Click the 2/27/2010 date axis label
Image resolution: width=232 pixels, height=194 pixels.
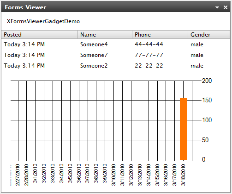point(18,175)
